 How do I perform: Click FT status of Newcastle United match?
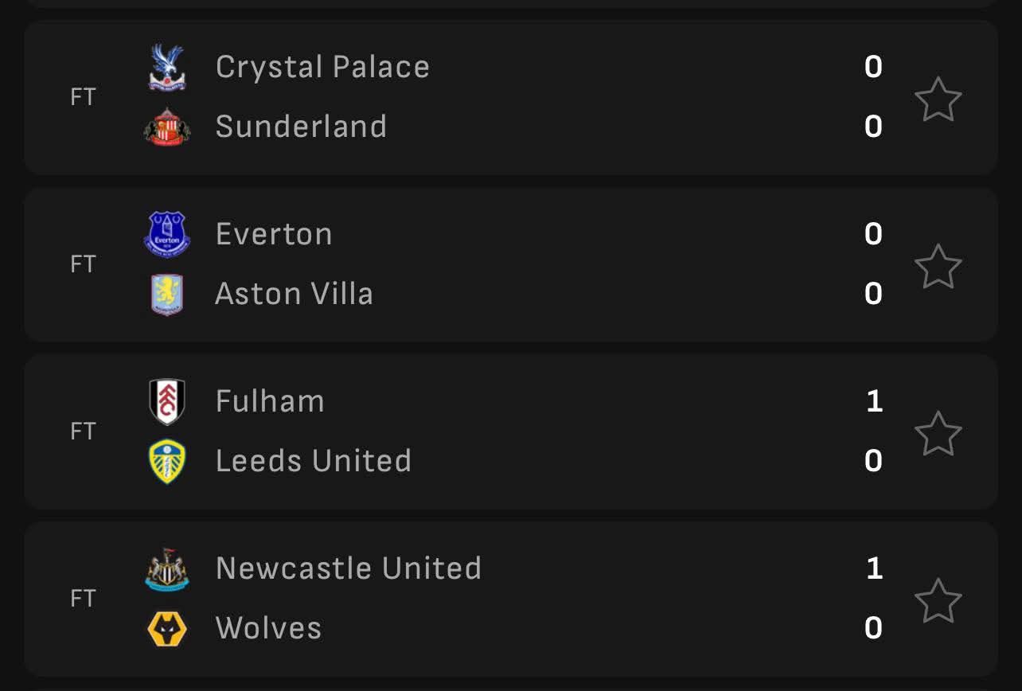(83, 599)
